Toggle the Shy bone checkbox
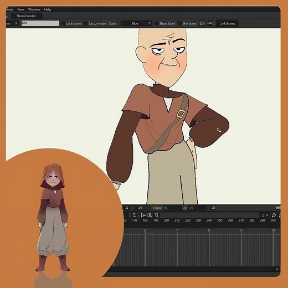288x288 pixels. pyautogui.click(x=179, y=23)
